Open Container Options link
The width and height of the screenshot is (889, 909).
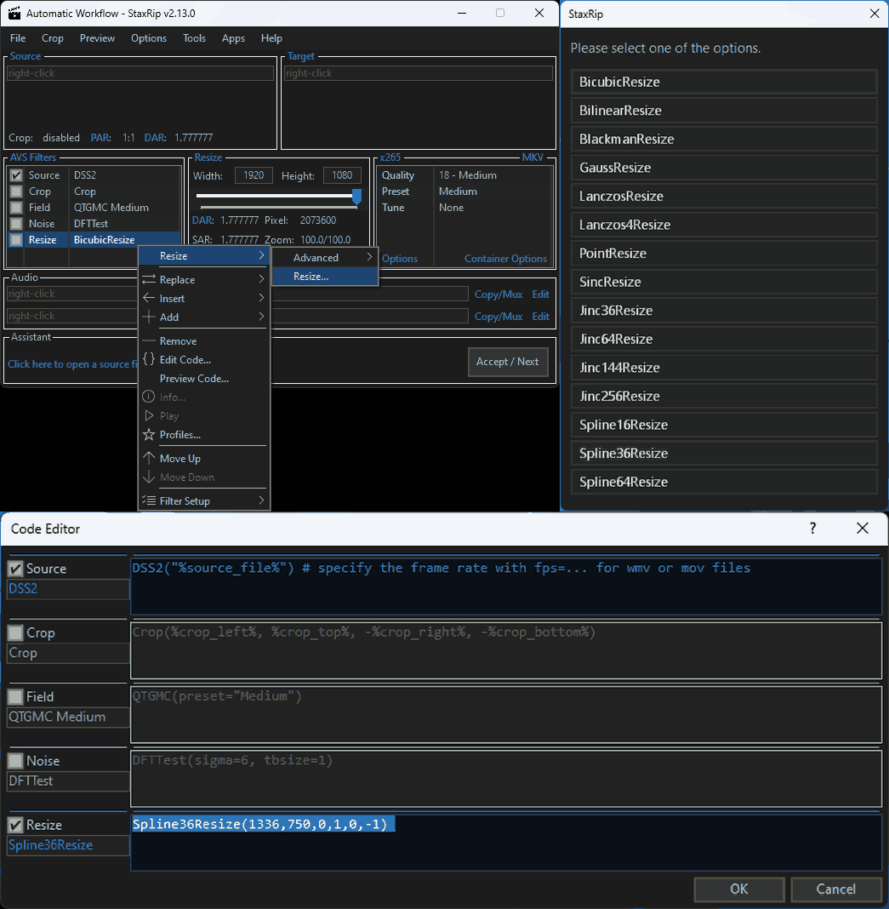point(505,259)
